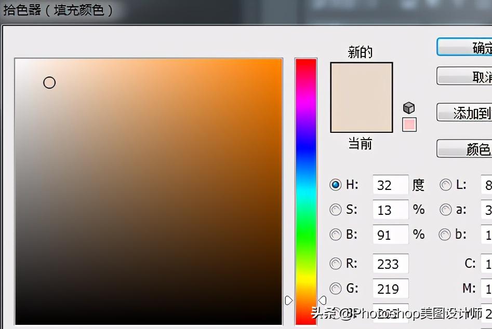Click the C cyan value input field
The image size is (492, 329).
point(487,264)
